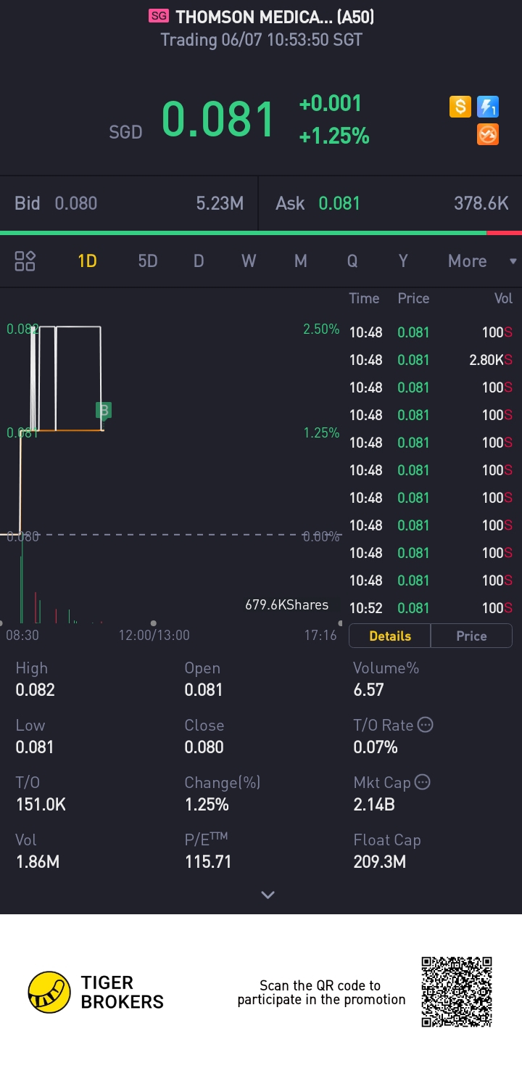Tap the green B buy marker on chart

point(104,411)
